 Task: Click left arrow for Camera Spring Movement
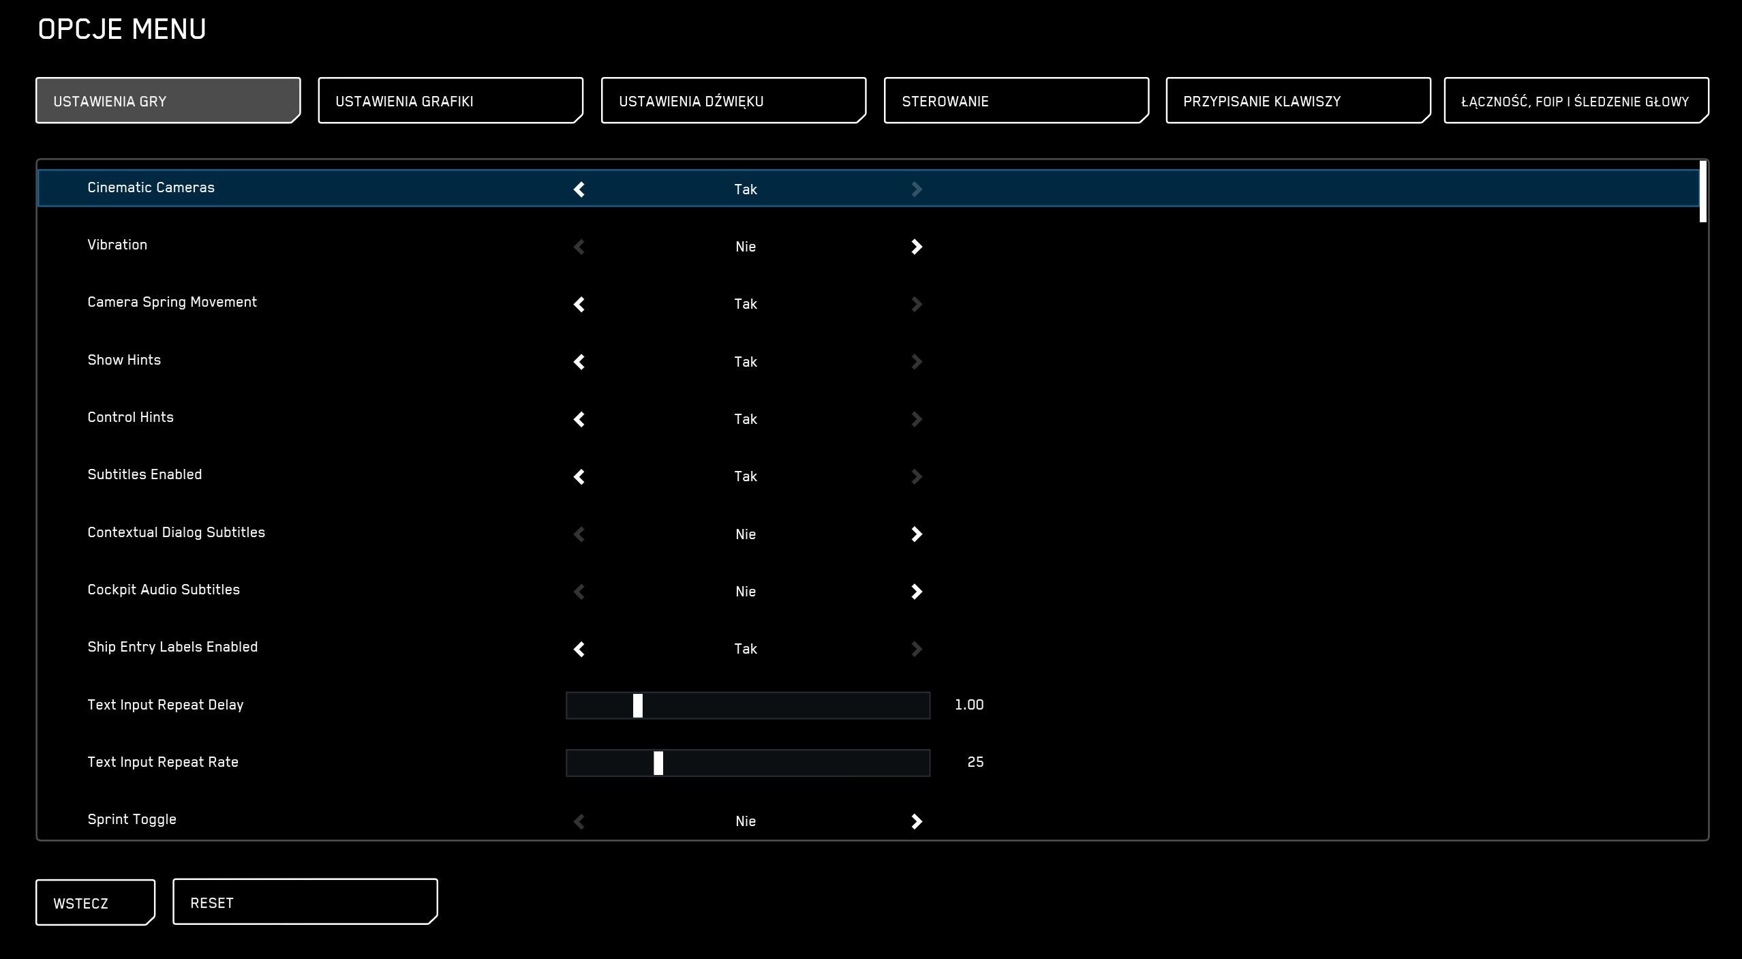coord(579,304)
